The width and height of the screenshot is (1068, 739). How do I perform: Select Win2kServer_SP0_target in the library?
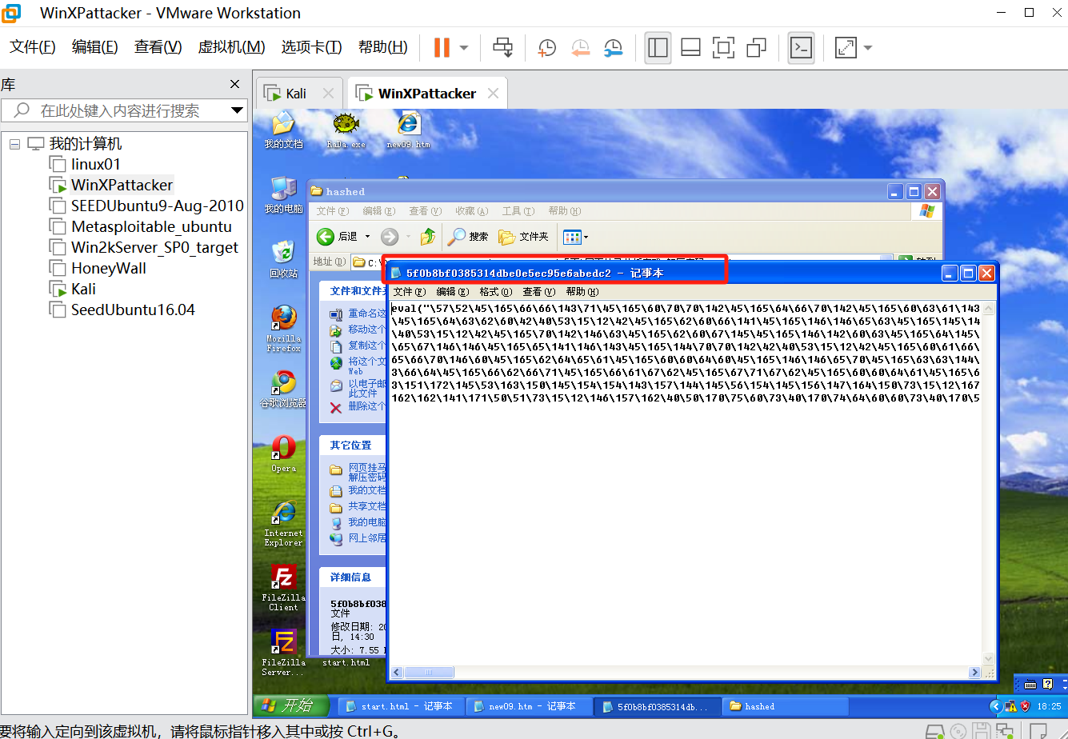[x=154, y=247]
